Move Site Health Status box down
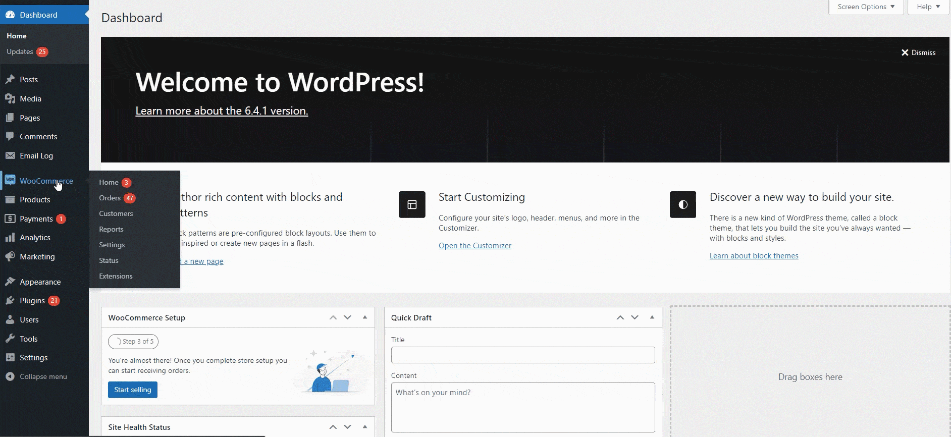The height and width of the screenshot is (437, 951). pyautogui.click(x=347, y=427)
